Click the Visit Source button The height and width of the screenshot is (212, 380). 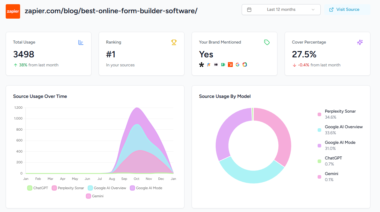tap(347, 10)
